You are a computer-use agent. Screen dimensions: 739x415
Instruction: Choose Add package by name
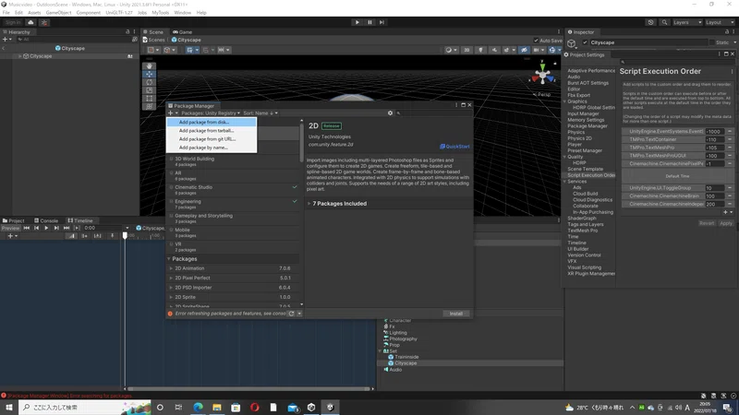coord(212,148)
